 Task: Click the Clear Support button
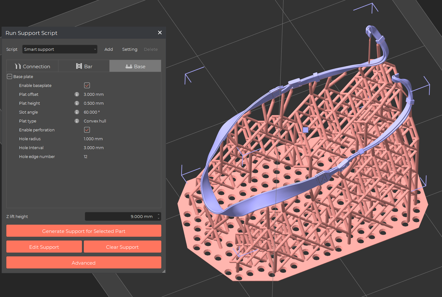(122, 247)
